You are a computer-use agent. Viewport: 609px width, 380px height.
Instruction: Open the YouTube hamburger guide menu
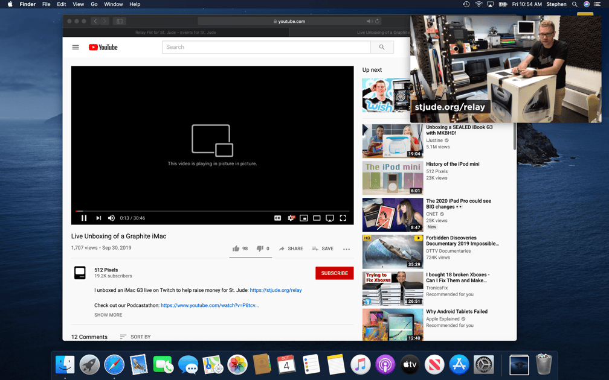point(76,47)
